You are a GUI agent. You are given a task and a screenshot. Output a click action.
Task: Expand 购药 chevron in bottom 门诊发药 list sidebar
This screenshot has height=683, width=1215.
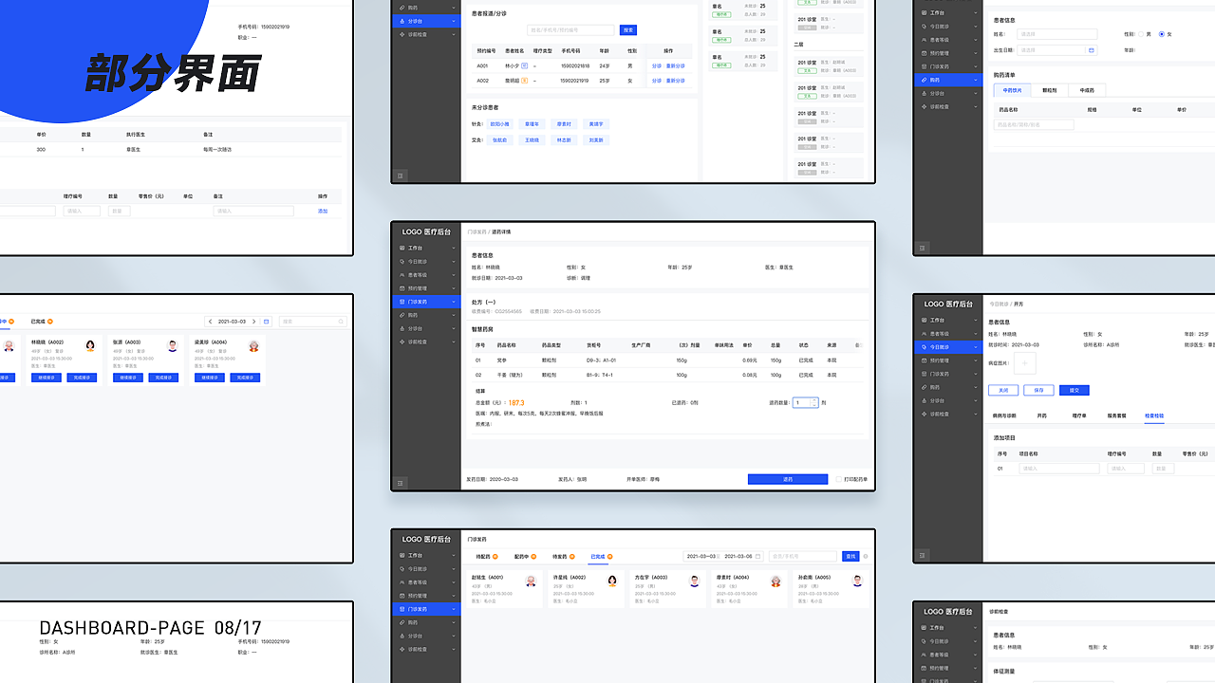[454, 622]
